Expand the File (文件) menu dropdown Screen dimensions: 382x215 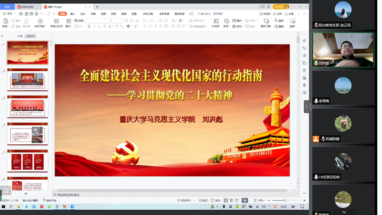pyautogui.click(x=9, y=14)
